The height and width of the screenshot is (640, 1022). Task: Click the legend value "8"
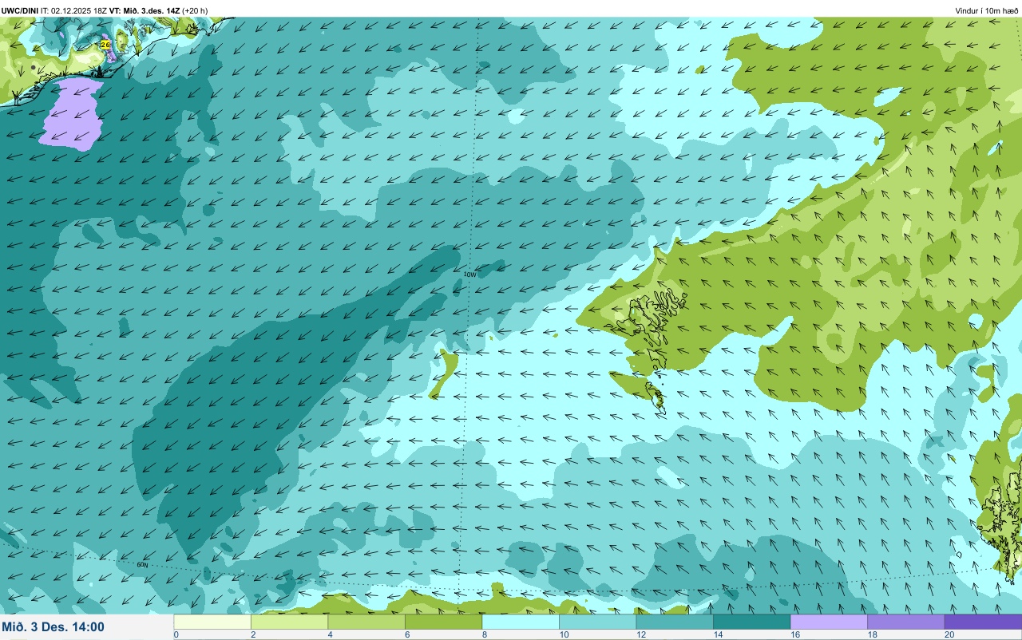tap(484, 634)
